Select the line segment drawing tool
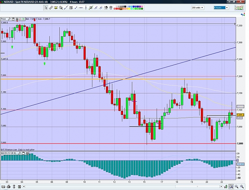249x190 pixels. [76, 8]
